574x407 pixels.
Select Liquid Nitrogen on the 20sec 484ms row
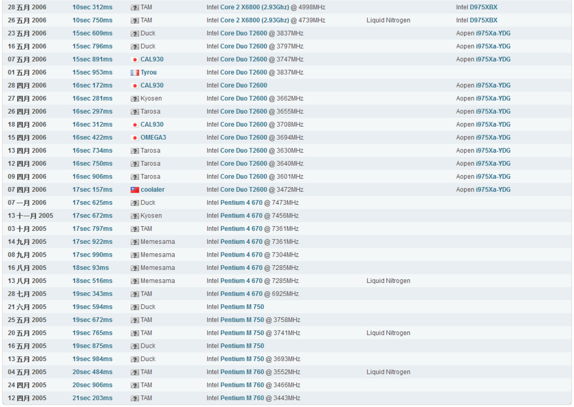pos(389,372)
